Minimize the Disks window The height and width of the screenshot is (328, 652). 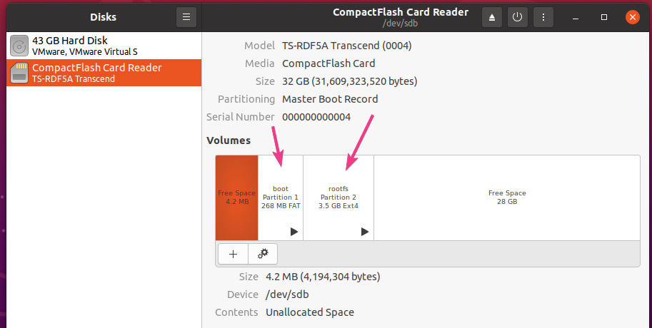point(577,16)
